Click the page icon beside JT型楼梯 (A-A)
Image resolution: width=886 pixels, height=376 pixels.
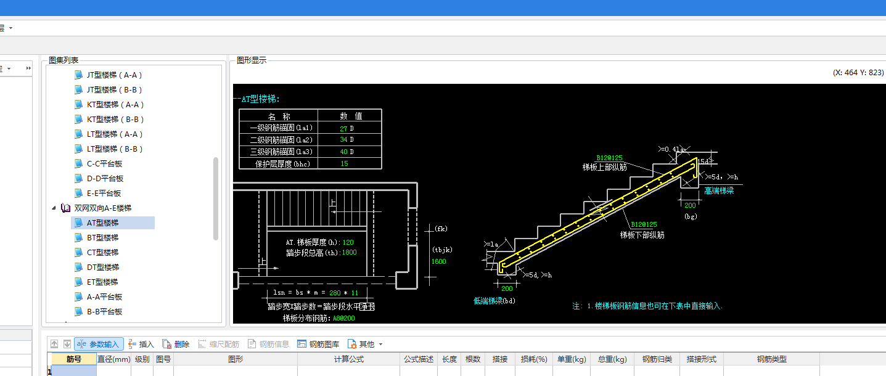coord(78,75)
